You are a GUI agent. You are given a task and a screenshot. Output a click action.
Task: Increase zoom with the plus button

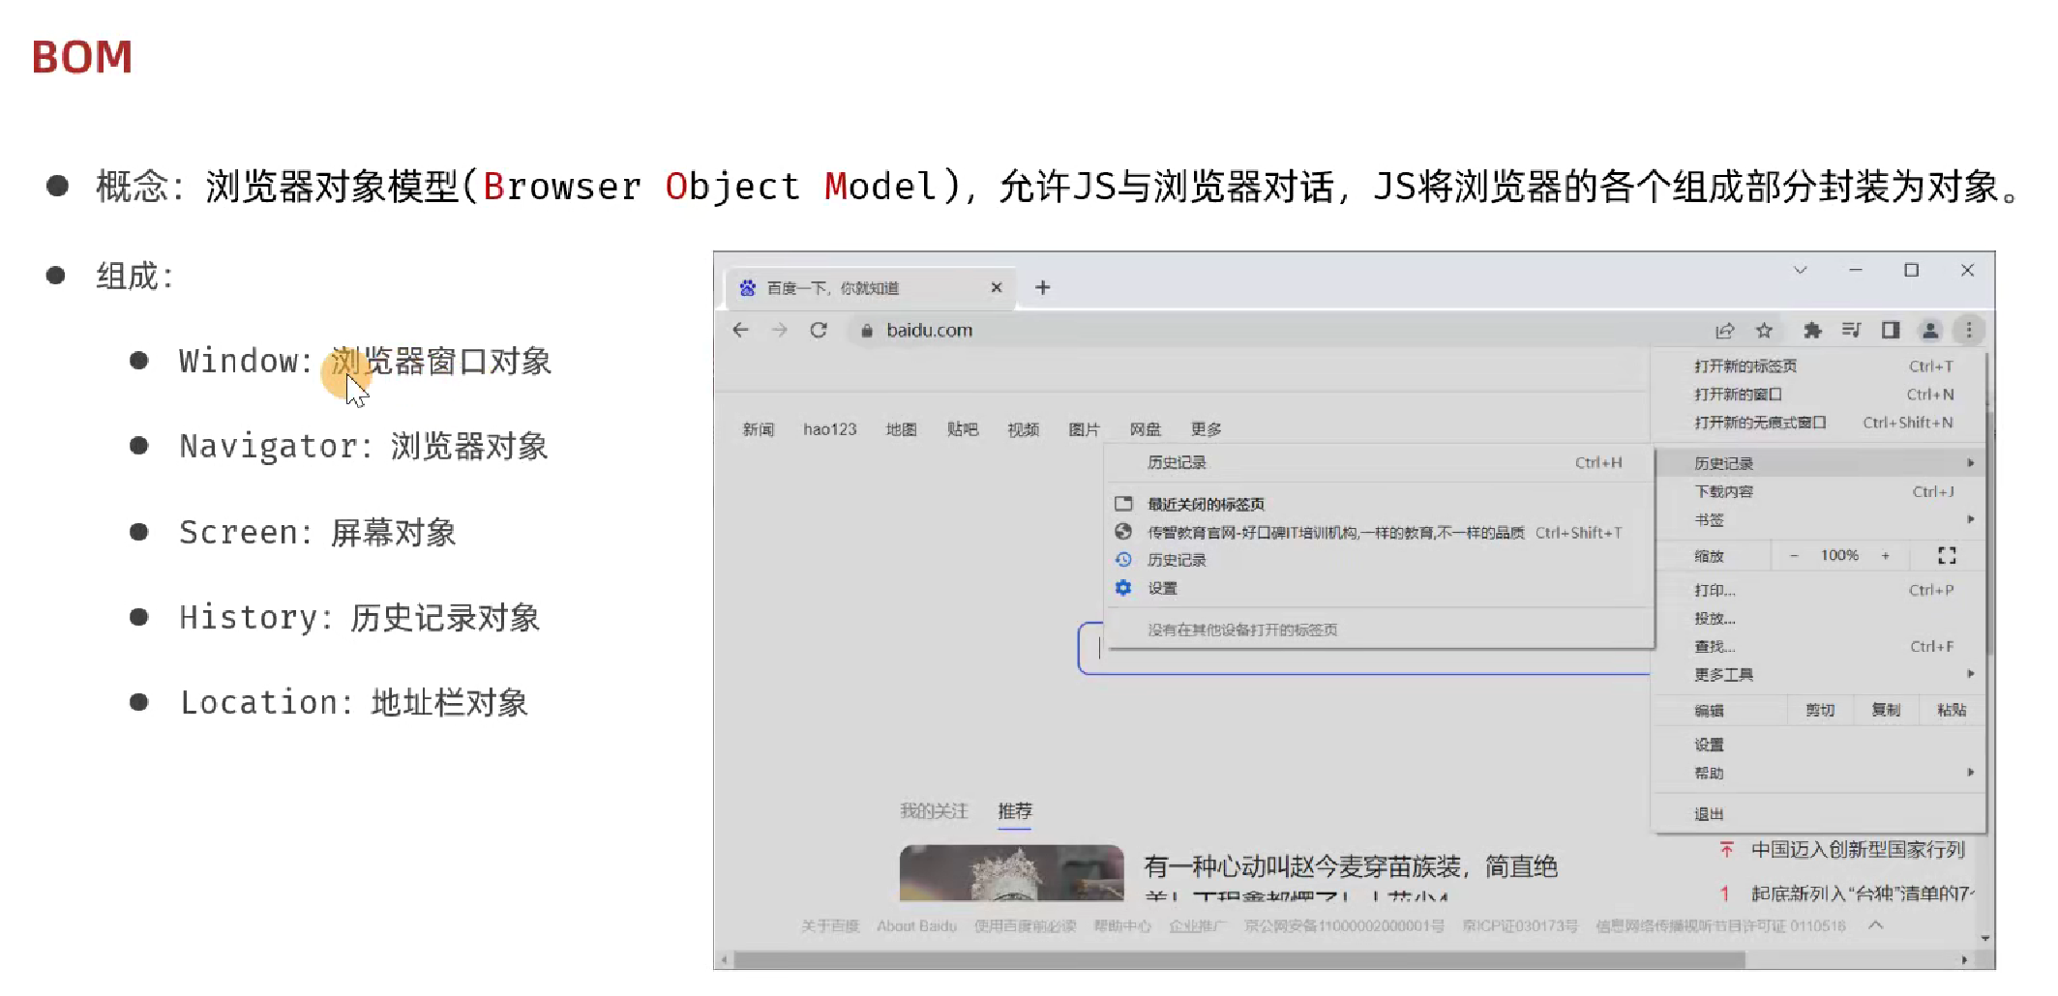pyautogui.click(x=1885, y=555)
